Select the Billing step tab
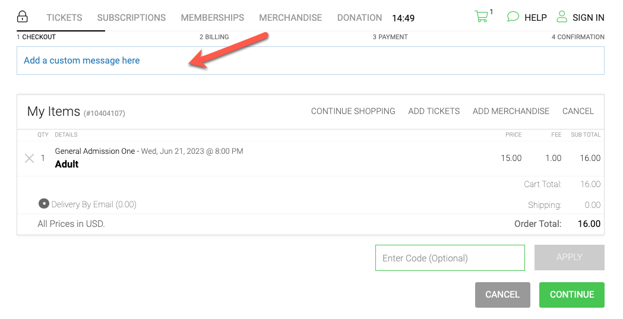The height and width of the screenshot is (319, 623). (x=214, y=37)
